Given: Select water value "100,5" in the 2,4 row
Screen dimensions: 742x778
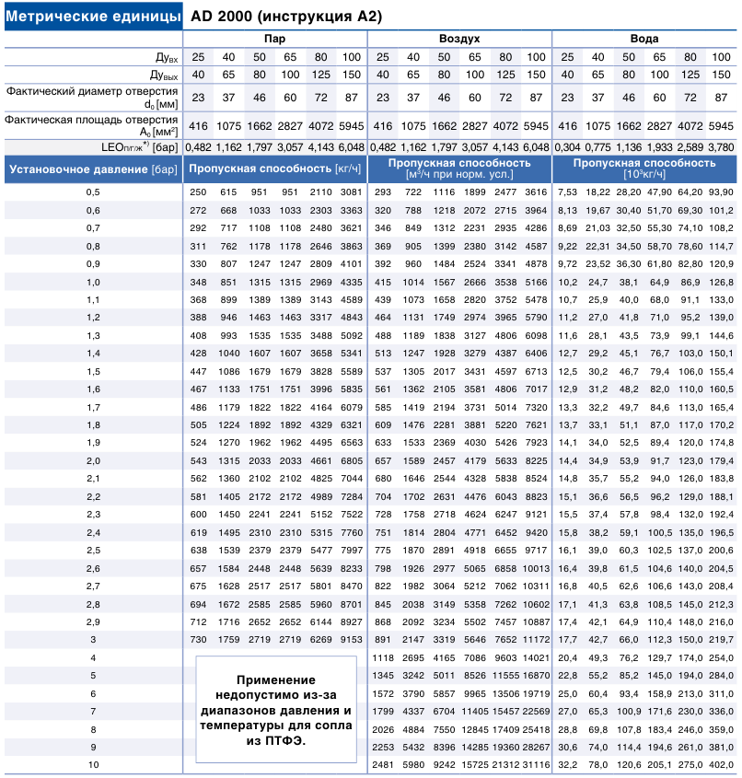Looking at the screenshot, I should (660, 532).
